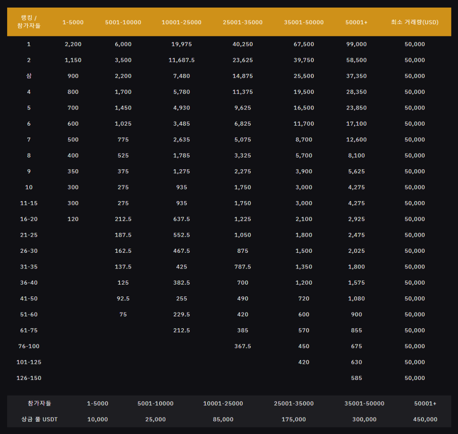Select the '10,000' prize pool value

click(98, 419)
